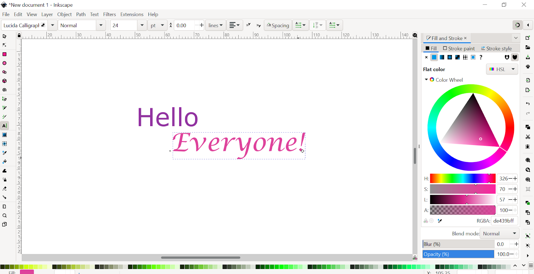Image resolution: width=534 pixels, height=274 pixels.
Task: Click the Spacing button
Action: pyautogui.click(x=278, y=25)
